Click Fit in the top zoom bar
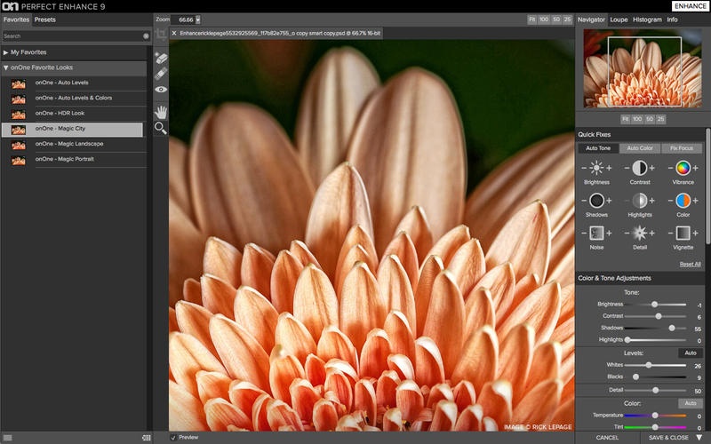 coord(531,20)
